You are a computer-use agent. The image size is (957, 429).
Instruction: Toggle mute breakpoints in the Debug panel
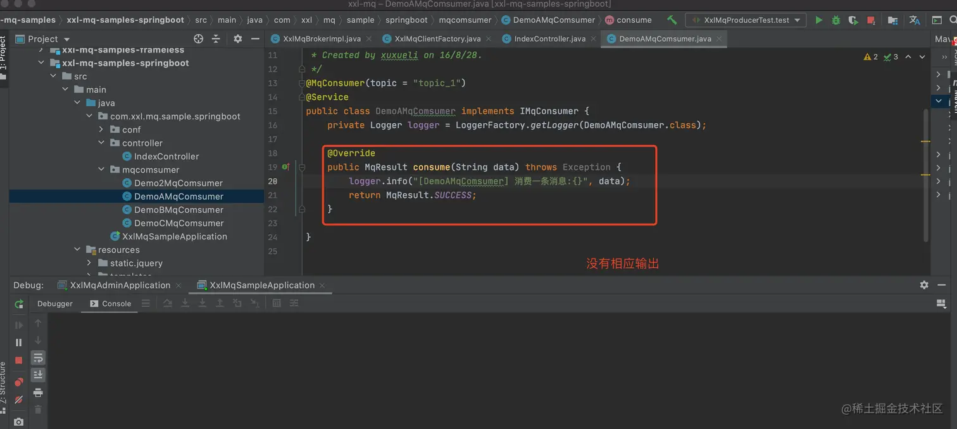pyautogui.click(x=19, y=399)
